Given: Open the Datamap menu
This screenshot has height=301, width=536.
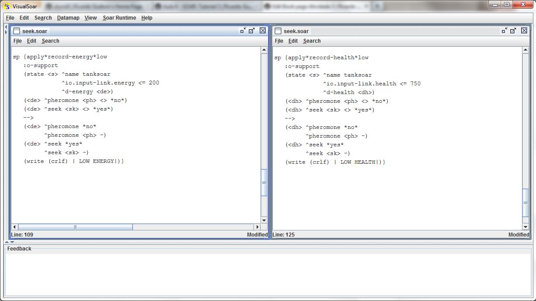Looking at the screenshot, I should tap(68, 18).
